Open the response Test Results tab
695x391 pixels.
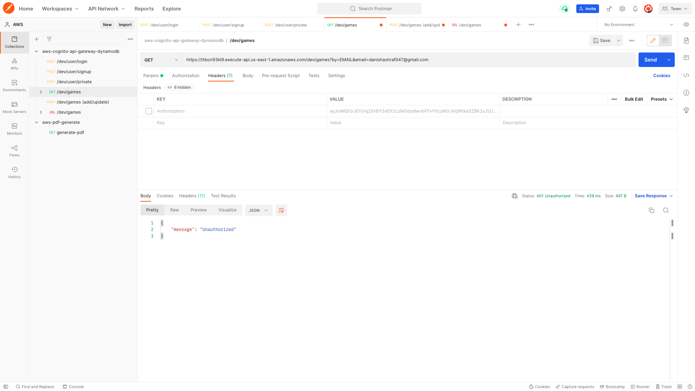(x=223, y=196)
